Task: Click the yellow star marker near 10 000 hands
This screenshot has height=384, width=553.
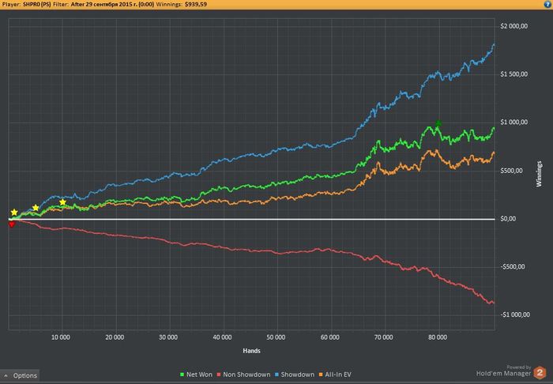Action: [x=62, y=202]
